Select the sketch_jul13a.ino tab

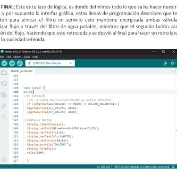22,71
